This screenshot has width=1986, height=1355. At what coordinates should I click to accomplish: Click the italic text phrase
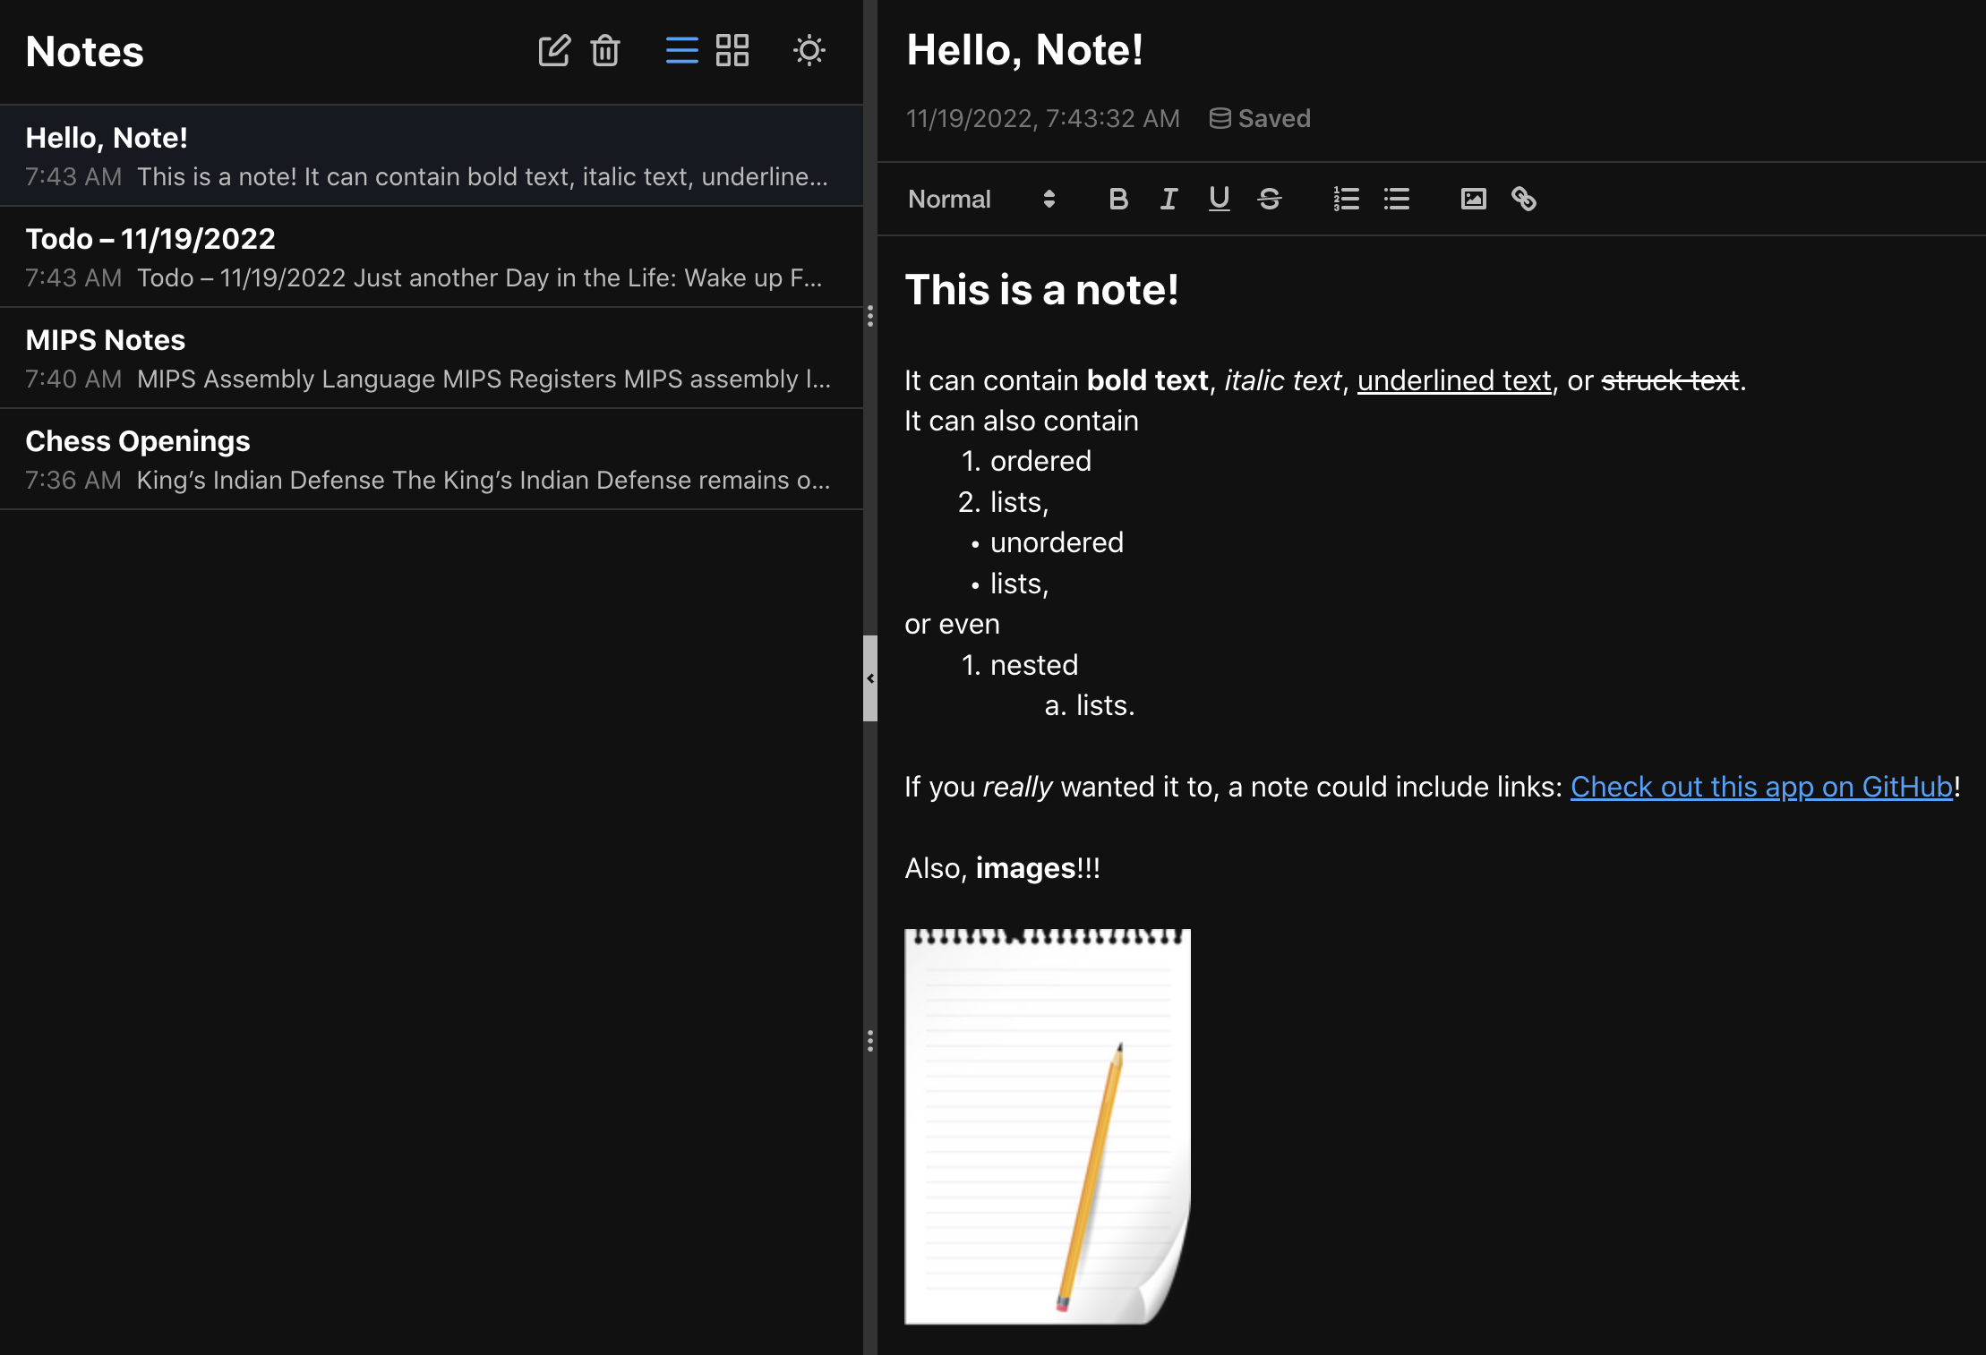tap(1283, 380)
